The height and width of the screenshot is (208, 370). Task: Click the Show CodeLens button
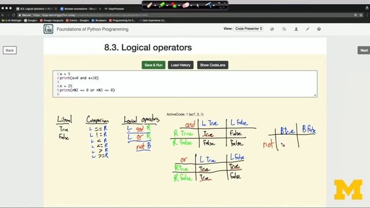tap(213, 65)
